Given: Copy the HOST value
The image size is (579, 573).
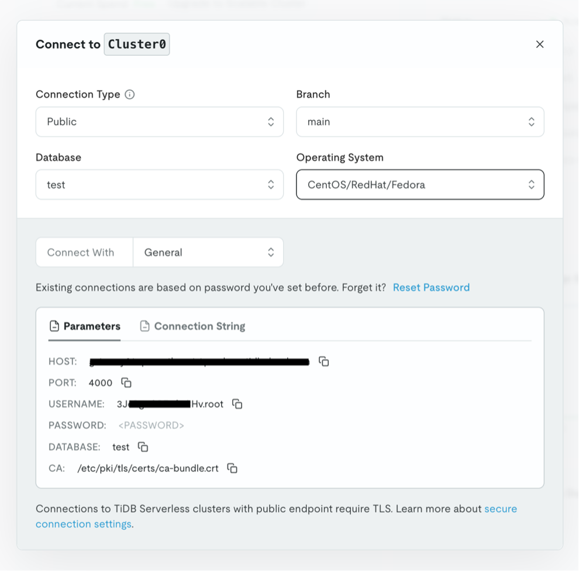Looking at the screenshot, I should [x=324, y=361].
